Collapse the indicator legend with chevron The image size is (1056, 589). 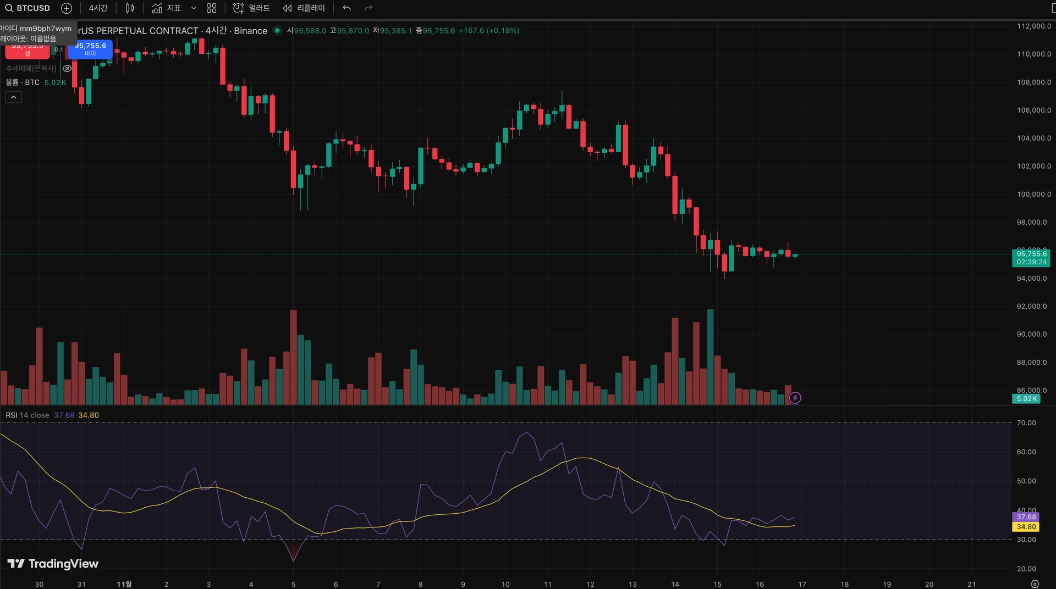tap(14, 97)
